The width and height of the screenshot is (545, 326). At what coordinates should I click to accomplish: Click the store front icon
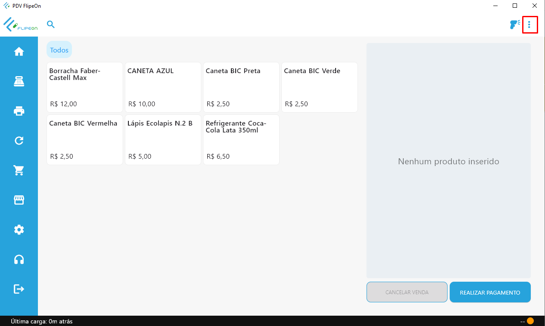[x=19, y=200]
